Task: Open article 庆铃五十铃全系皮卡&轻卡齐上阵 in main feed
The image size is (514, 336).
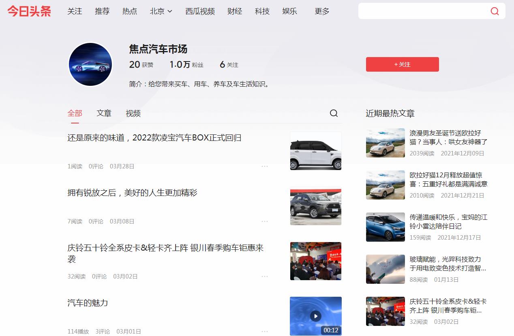Action: coord(165,253)
